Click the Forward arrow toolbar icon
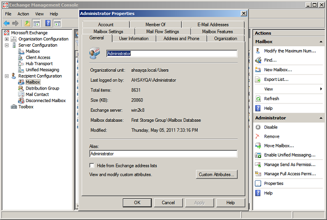The image size is (327, 220). (x=15, y=23)
